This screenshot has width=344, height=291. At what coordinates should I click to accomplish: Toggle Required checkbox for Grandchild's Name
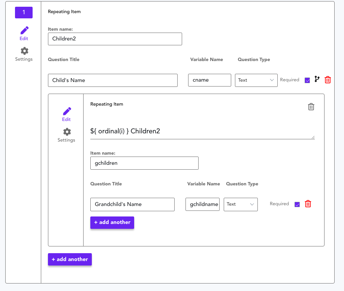297,204
